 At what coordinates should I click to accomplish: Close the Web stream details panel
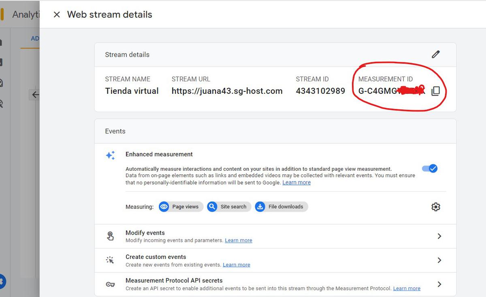57,15
